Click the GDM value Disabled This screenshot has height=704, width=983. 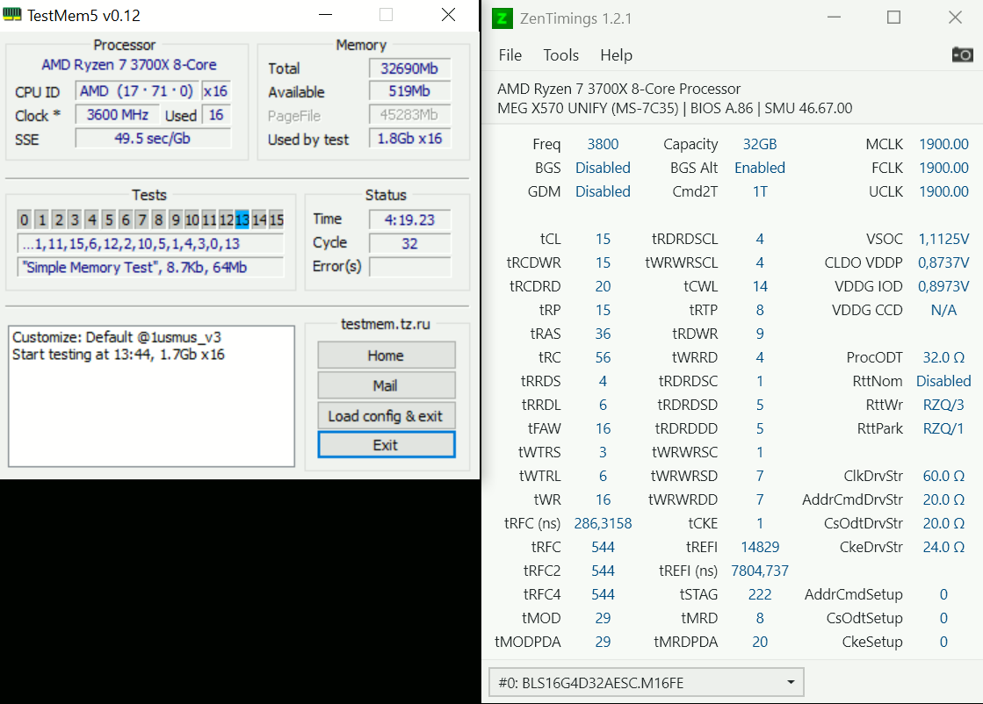click(x=604, y=191)
